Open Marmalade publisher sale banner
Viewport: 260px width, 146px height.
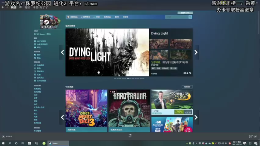click(x=172, y=125)
